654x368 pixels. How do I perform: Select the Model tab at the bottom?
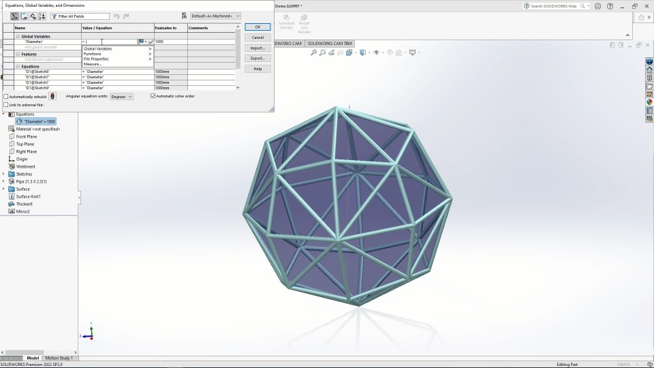click(33, 358)
